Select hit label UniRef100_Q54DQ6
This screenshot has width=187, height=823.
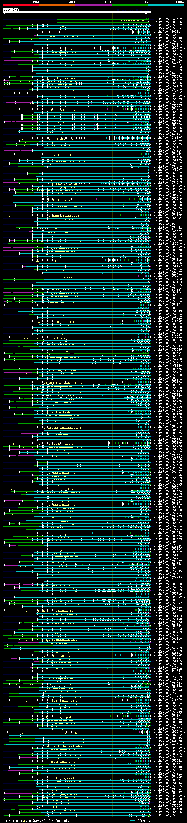pyautogui.click(x=168, y=417)
